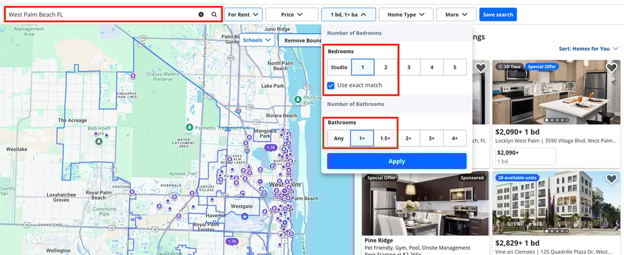The height and width of the screenshot is (255, 624).
Task: Click the Sponsored label on Pine Ridge
Action: coord(472,178)
